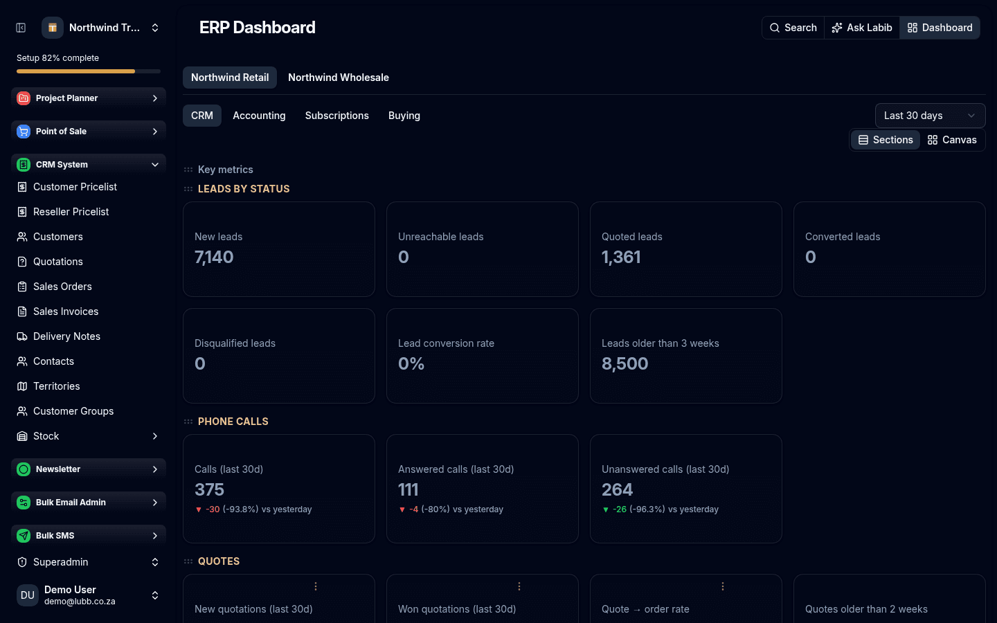Expand the Project Planner chevron
The width and height of the screenshot is (997, 623).
(155, 98)
